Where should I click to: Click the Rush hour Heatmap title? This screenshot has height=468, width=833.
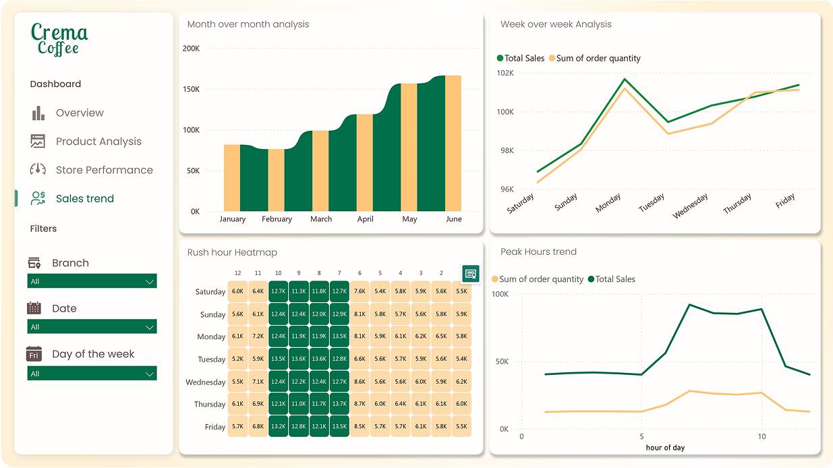click(x=232, y=252)
